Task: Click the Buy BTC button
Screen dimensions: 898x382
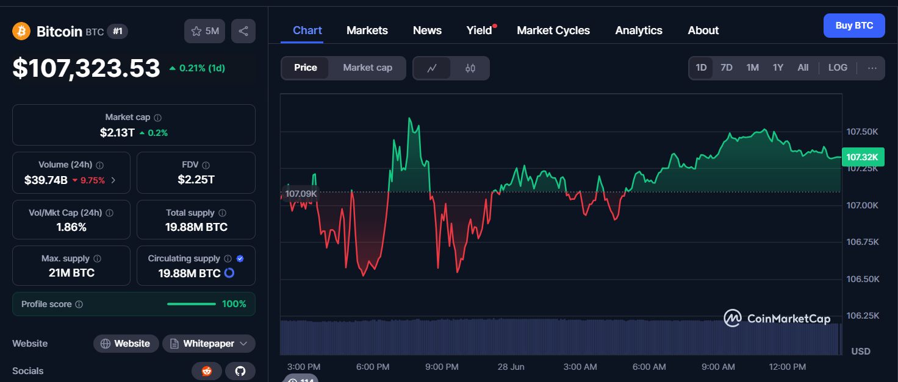Action: (x=854, y=26)
